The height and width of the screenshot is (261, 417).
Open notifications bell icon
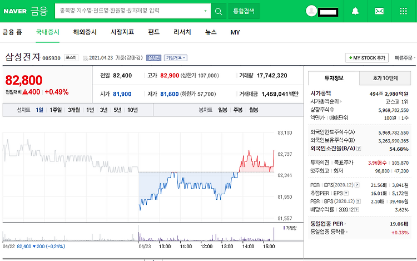tap(355, 11)
